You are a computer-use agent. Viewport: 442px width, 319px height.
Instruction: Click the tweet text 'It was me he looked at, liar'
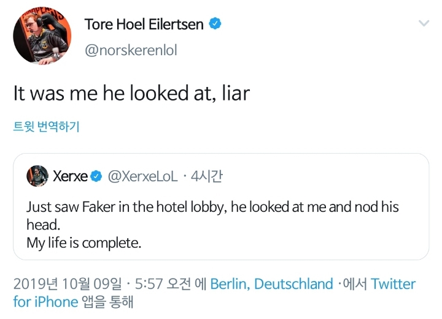pos(131,93)
